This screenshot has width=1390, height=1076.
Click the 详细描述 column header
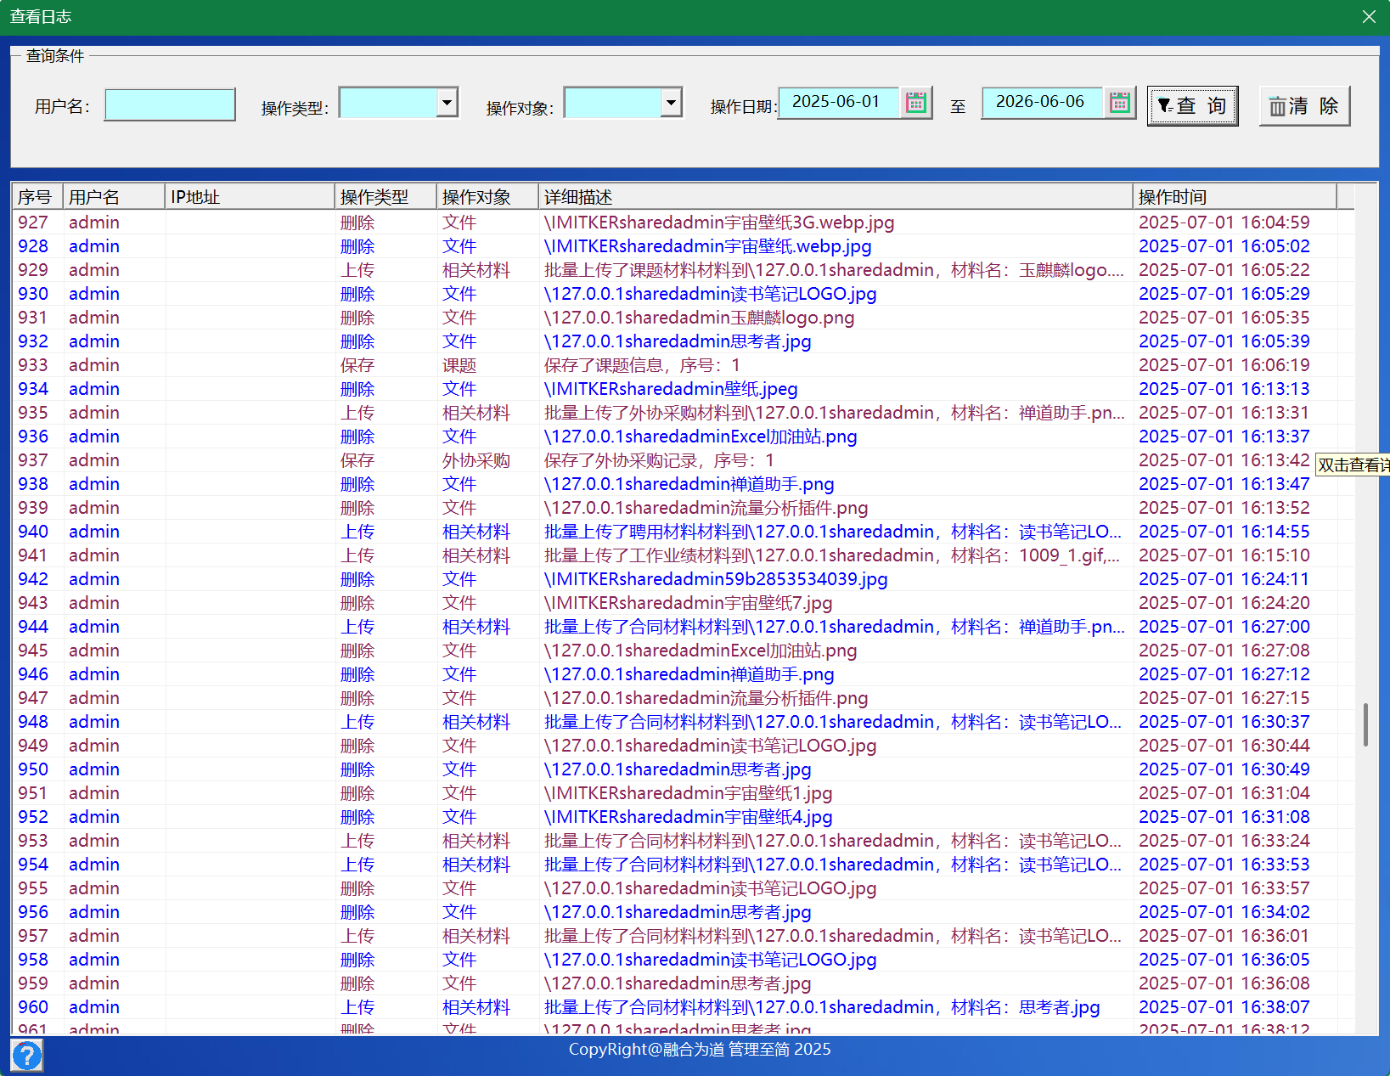pyautogui.click(x=836, y=197)
